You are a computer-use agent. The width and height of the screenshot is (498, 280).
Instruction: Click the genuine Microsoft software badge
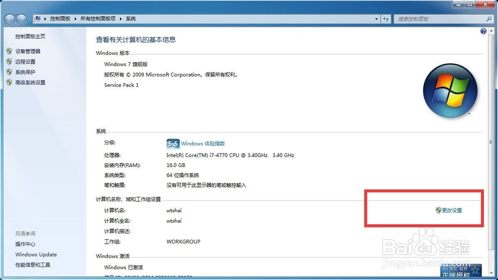point(461,271)
